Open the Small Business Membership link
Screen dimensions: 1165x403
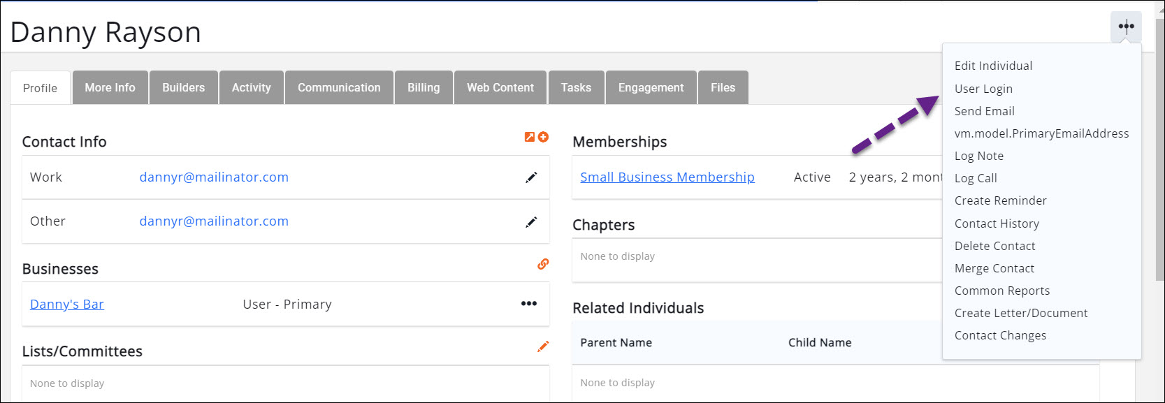coord(667,177)
